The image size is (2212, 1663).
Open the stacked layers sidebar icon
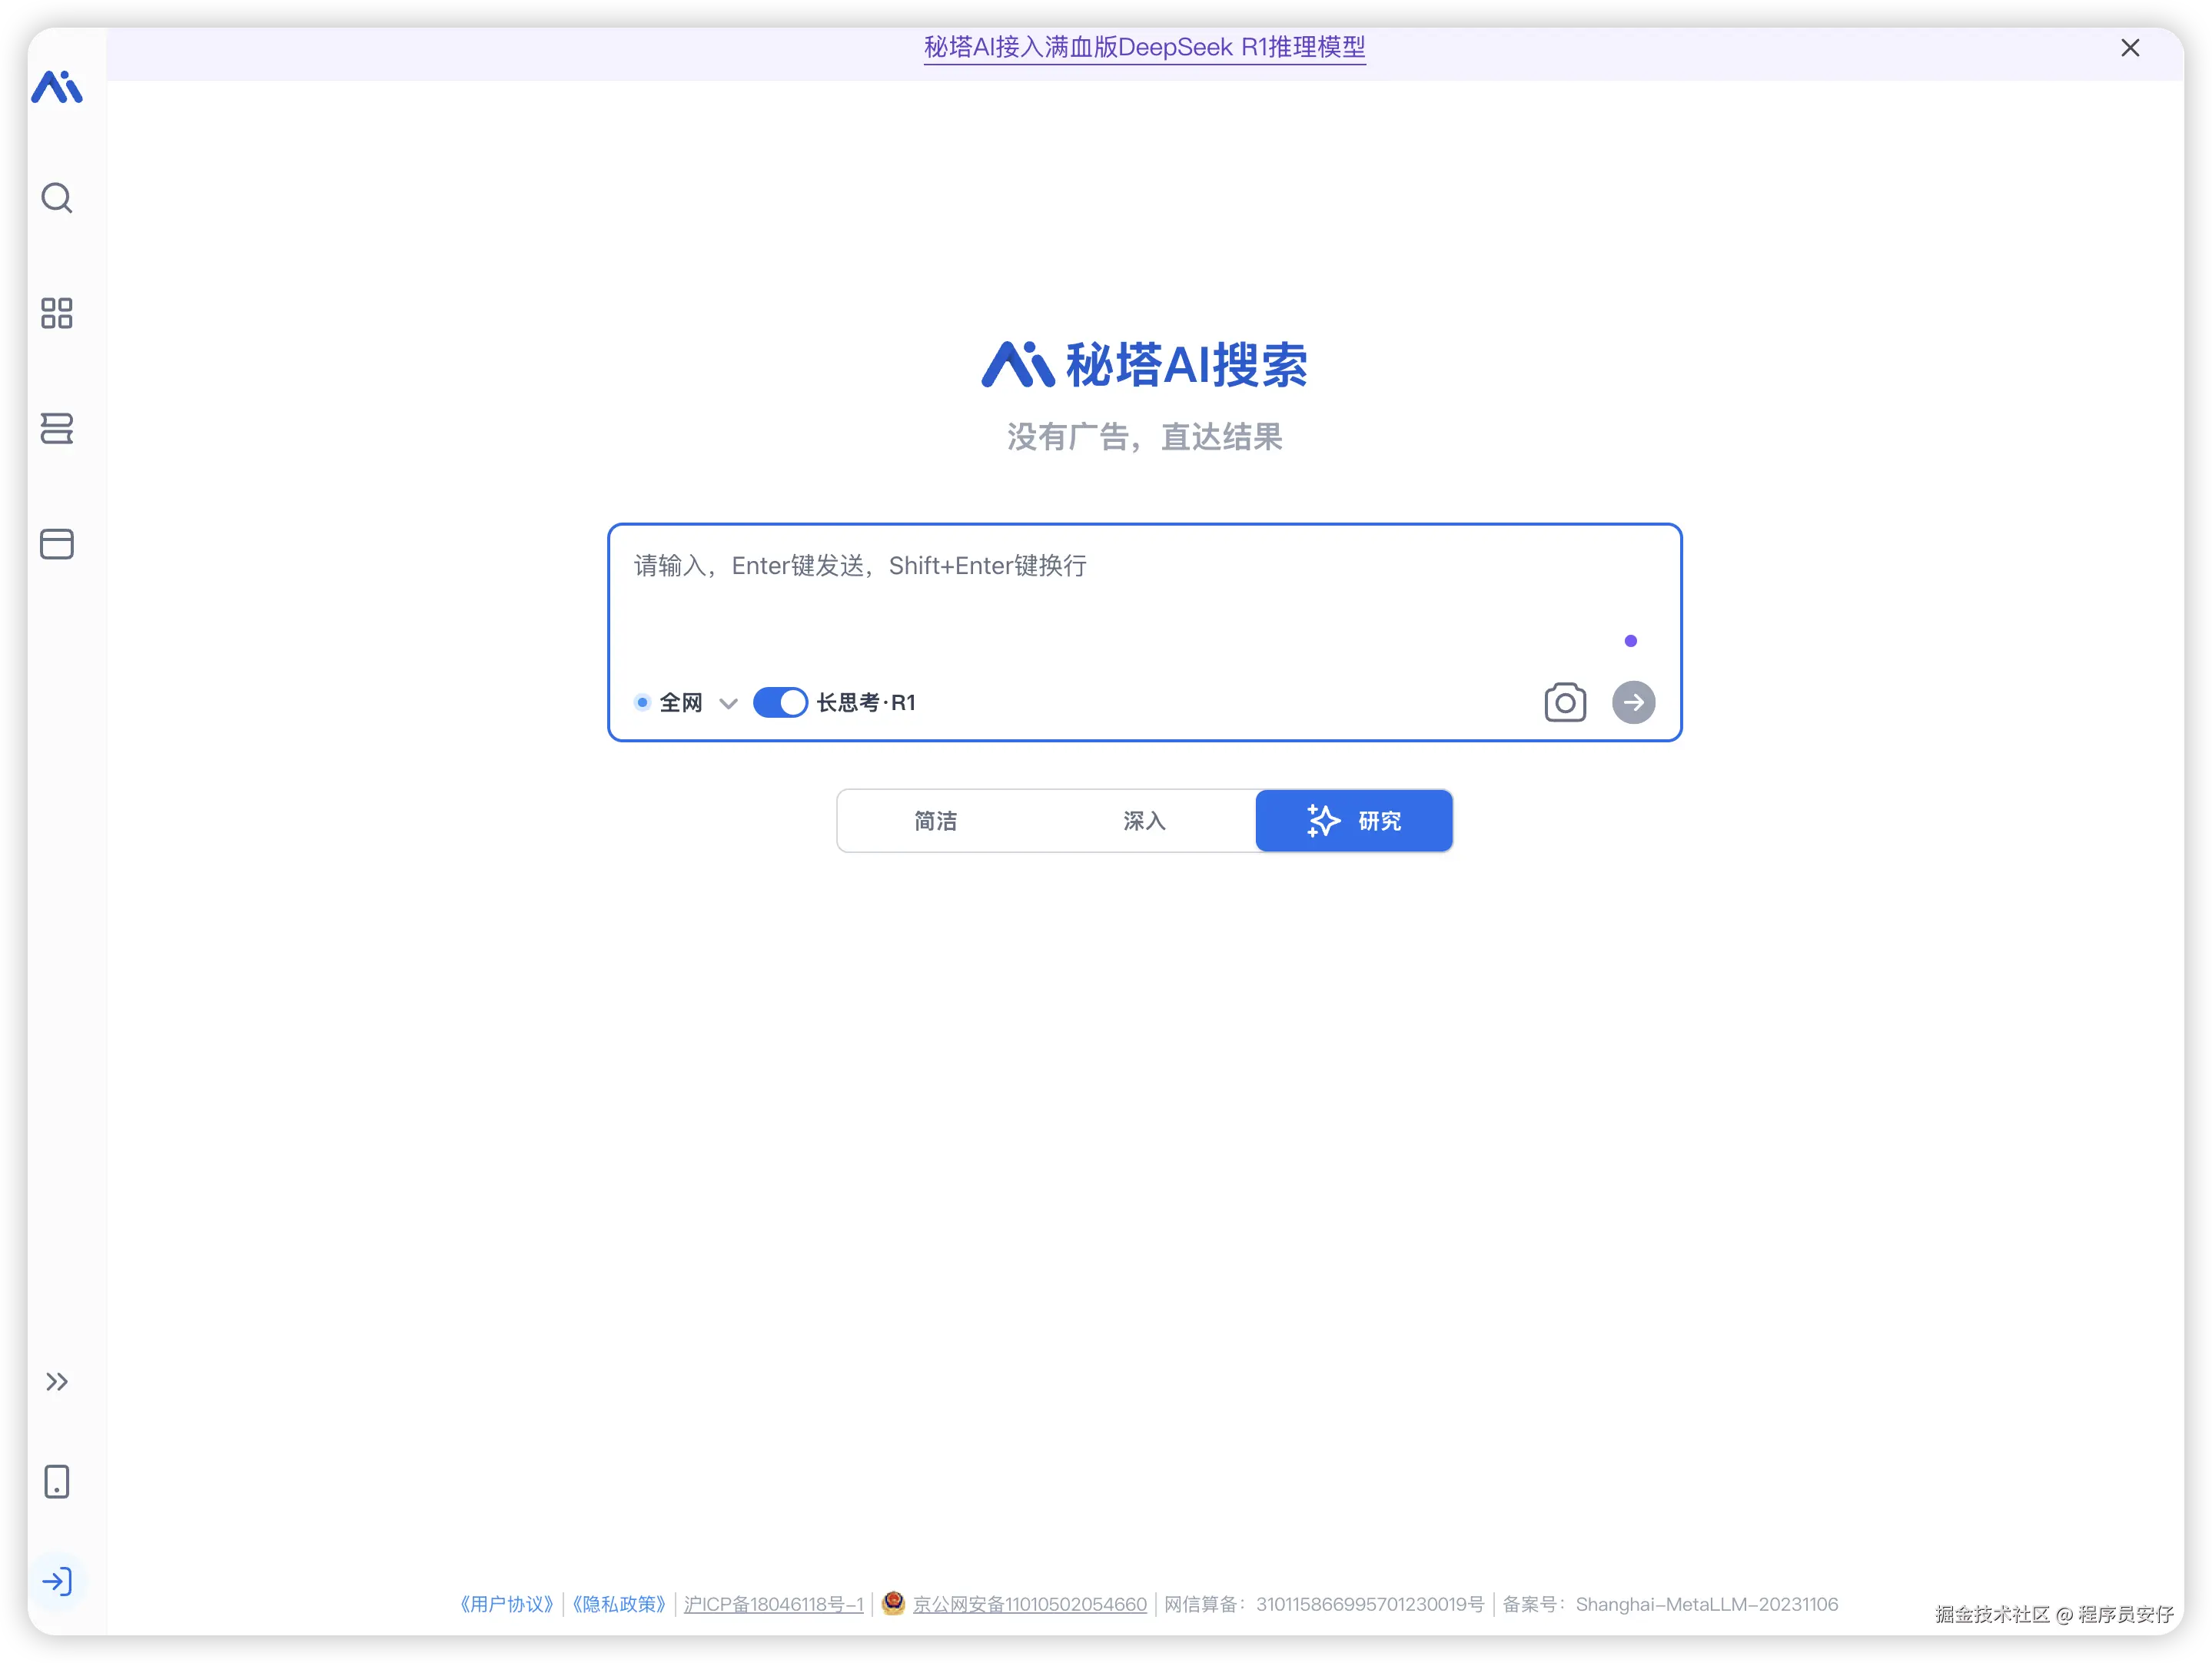[x=57, y=428]
